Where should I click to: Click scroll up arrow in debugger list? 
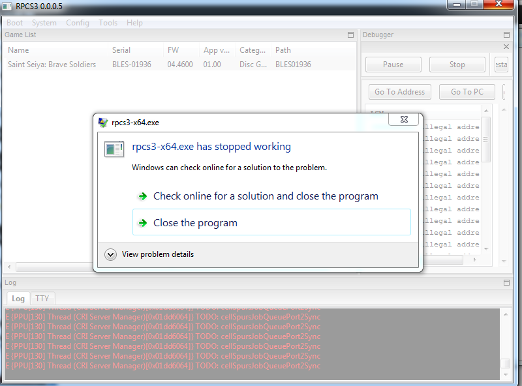point(486,111)
